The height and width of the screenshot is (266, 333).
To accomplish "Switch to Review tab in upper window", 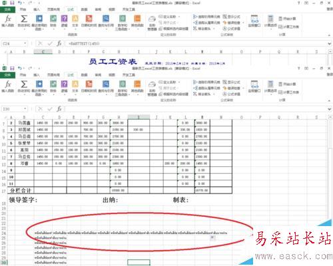I will click(98, 9).
